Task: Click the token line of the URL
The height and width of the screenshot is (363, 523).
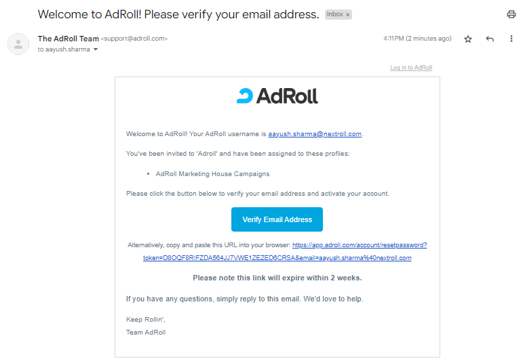Action: 277,258
